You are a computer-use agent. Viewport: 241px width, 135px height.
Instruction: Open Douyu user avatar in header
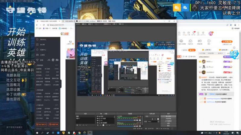(211, 34)
